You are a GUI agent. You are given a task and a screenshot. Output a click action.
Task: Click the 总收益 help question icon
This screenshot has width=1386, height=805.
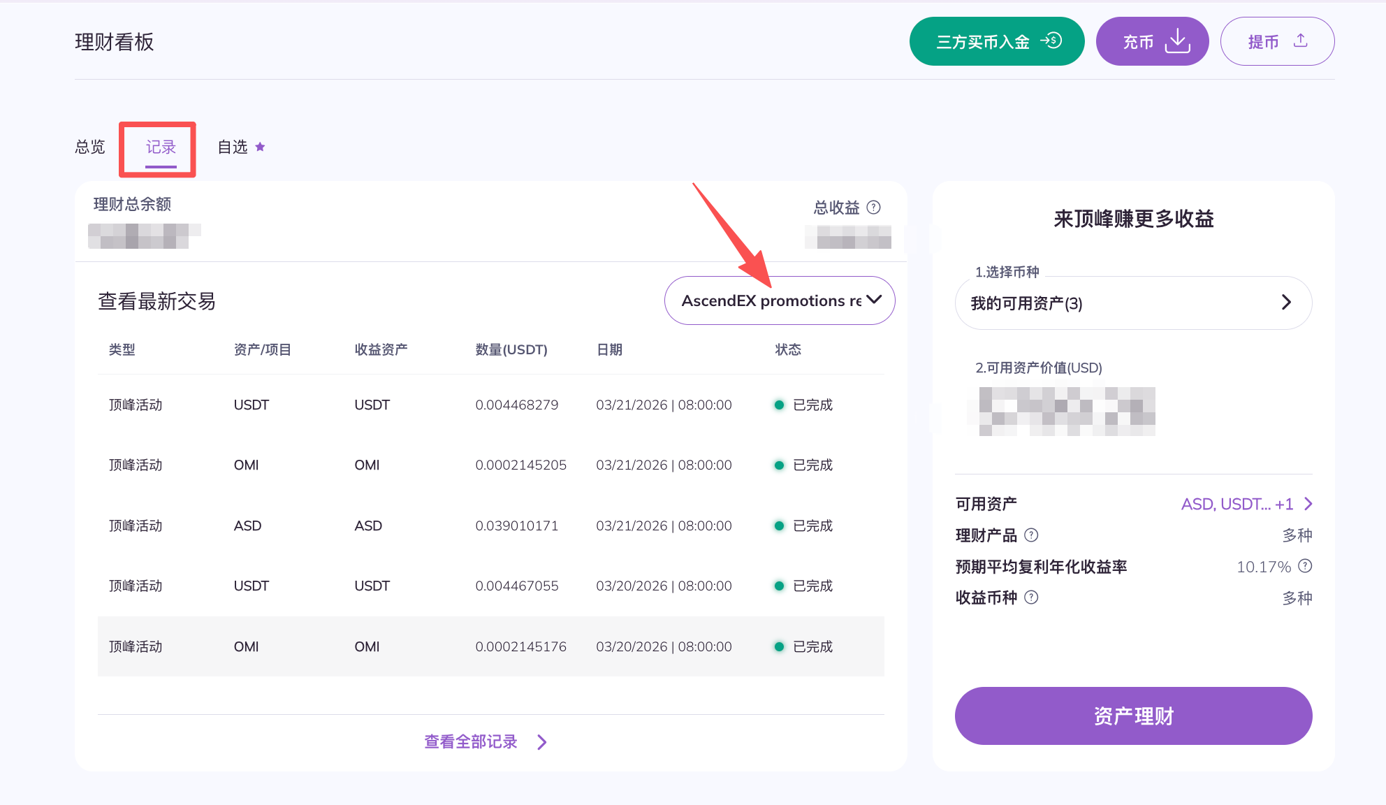(x=873, y=208)
